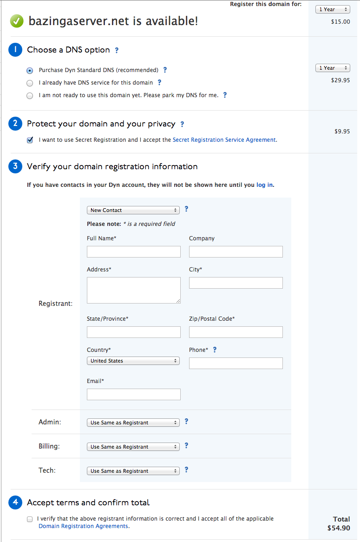The image size is (360, 542).
Task: Open Tech Use Same as Registrant dropdown
Action: click(x=133, y=471)
